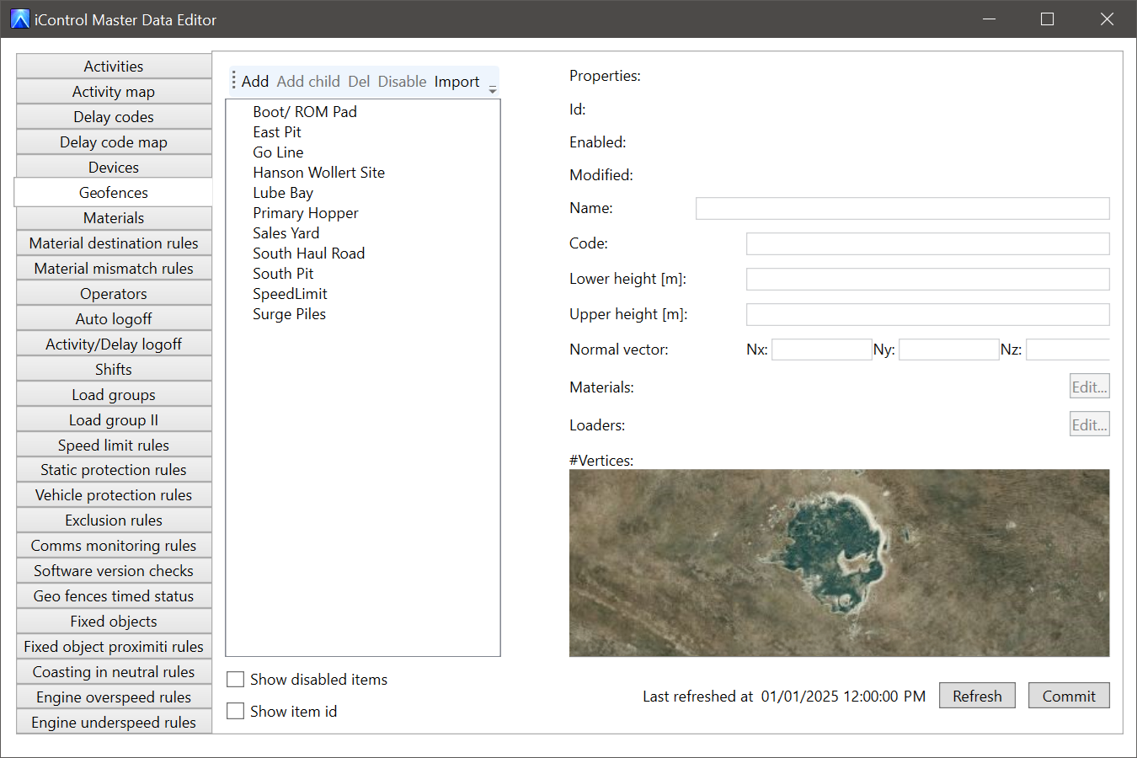Open the Activities tab
This screenshot has width=1137, height=758.
pyautogui.click(x=114, y=67)
